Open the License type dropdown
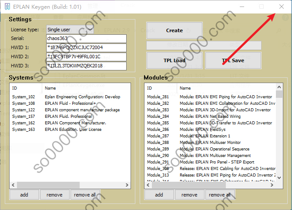This screenshot has width=292, height=210. tap(70, 30)
